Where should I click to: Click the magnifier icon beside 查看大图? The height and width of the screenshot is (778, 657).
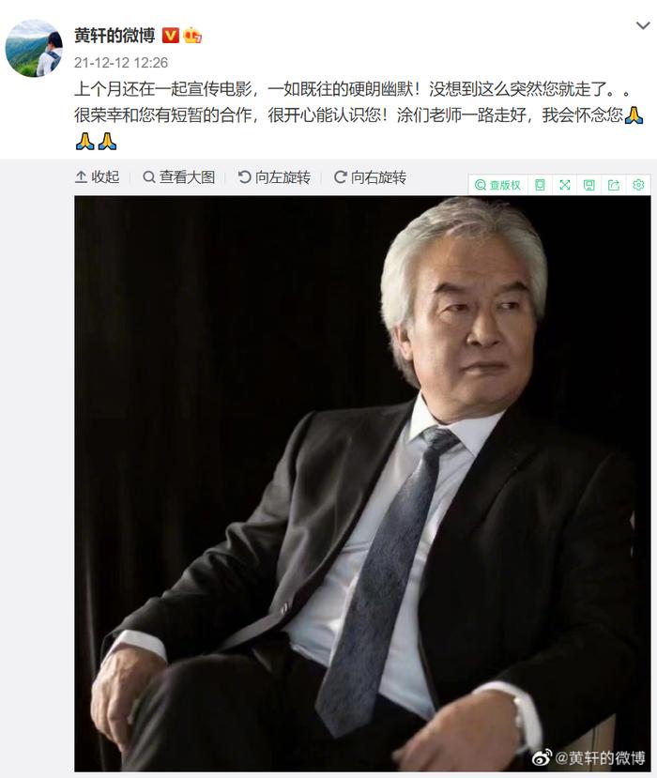point(149,176)
